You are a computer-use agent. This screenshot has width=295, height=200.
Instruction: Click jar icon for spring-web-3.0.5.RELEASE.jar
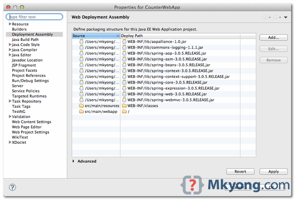click(124, 94)
